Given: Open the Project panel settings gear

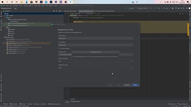Looking at the screenshot, I should tap(60, 11).
